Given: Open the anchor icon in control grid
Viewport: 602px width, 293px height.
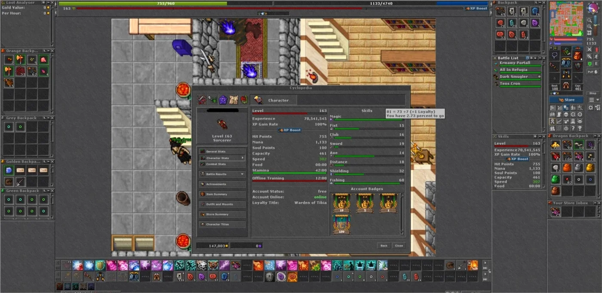Looking at the screenshot, I should tap(565, 128).
